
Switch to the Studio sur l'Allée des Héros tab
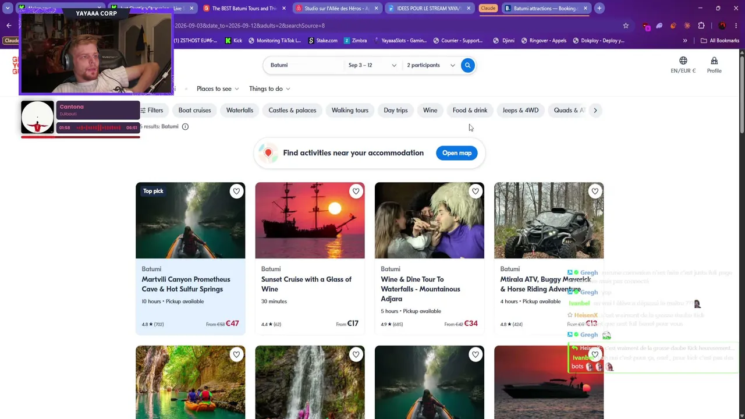pyautogui.click(x=336, y=8)
